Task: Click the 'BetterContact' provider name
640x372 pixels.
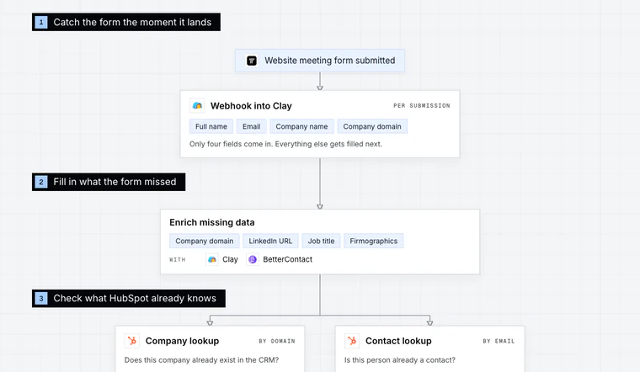Action: (288, 259)
